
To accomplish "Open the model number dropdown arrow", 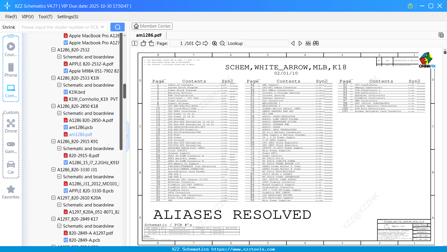I will 102,27.
